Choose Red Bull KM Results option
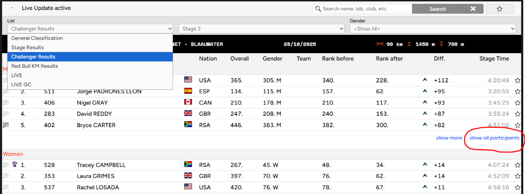This screenshot has width=525, height=194. (x=35, y=66)
